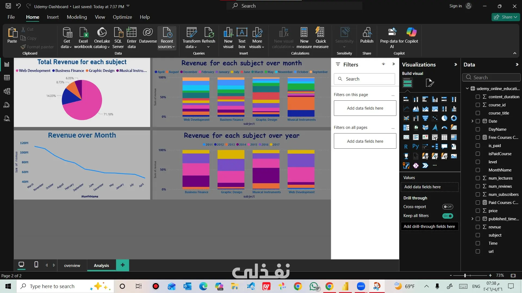
Task: Import from Excel workbook
Action: (83, 38)
